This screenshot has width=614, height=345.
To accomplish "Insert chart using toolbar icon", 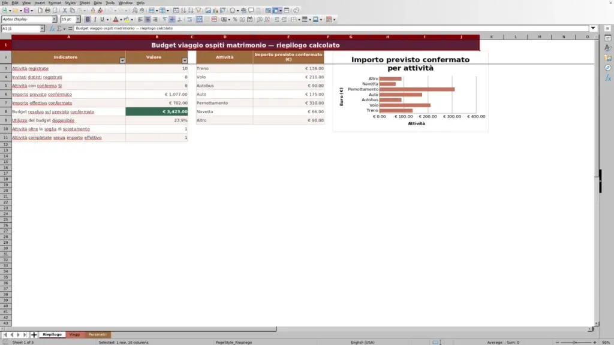I will [215, 10].
